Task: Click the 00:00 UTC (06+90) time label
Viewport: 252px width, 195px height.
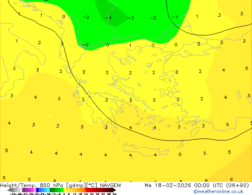Action: (221, 185)
